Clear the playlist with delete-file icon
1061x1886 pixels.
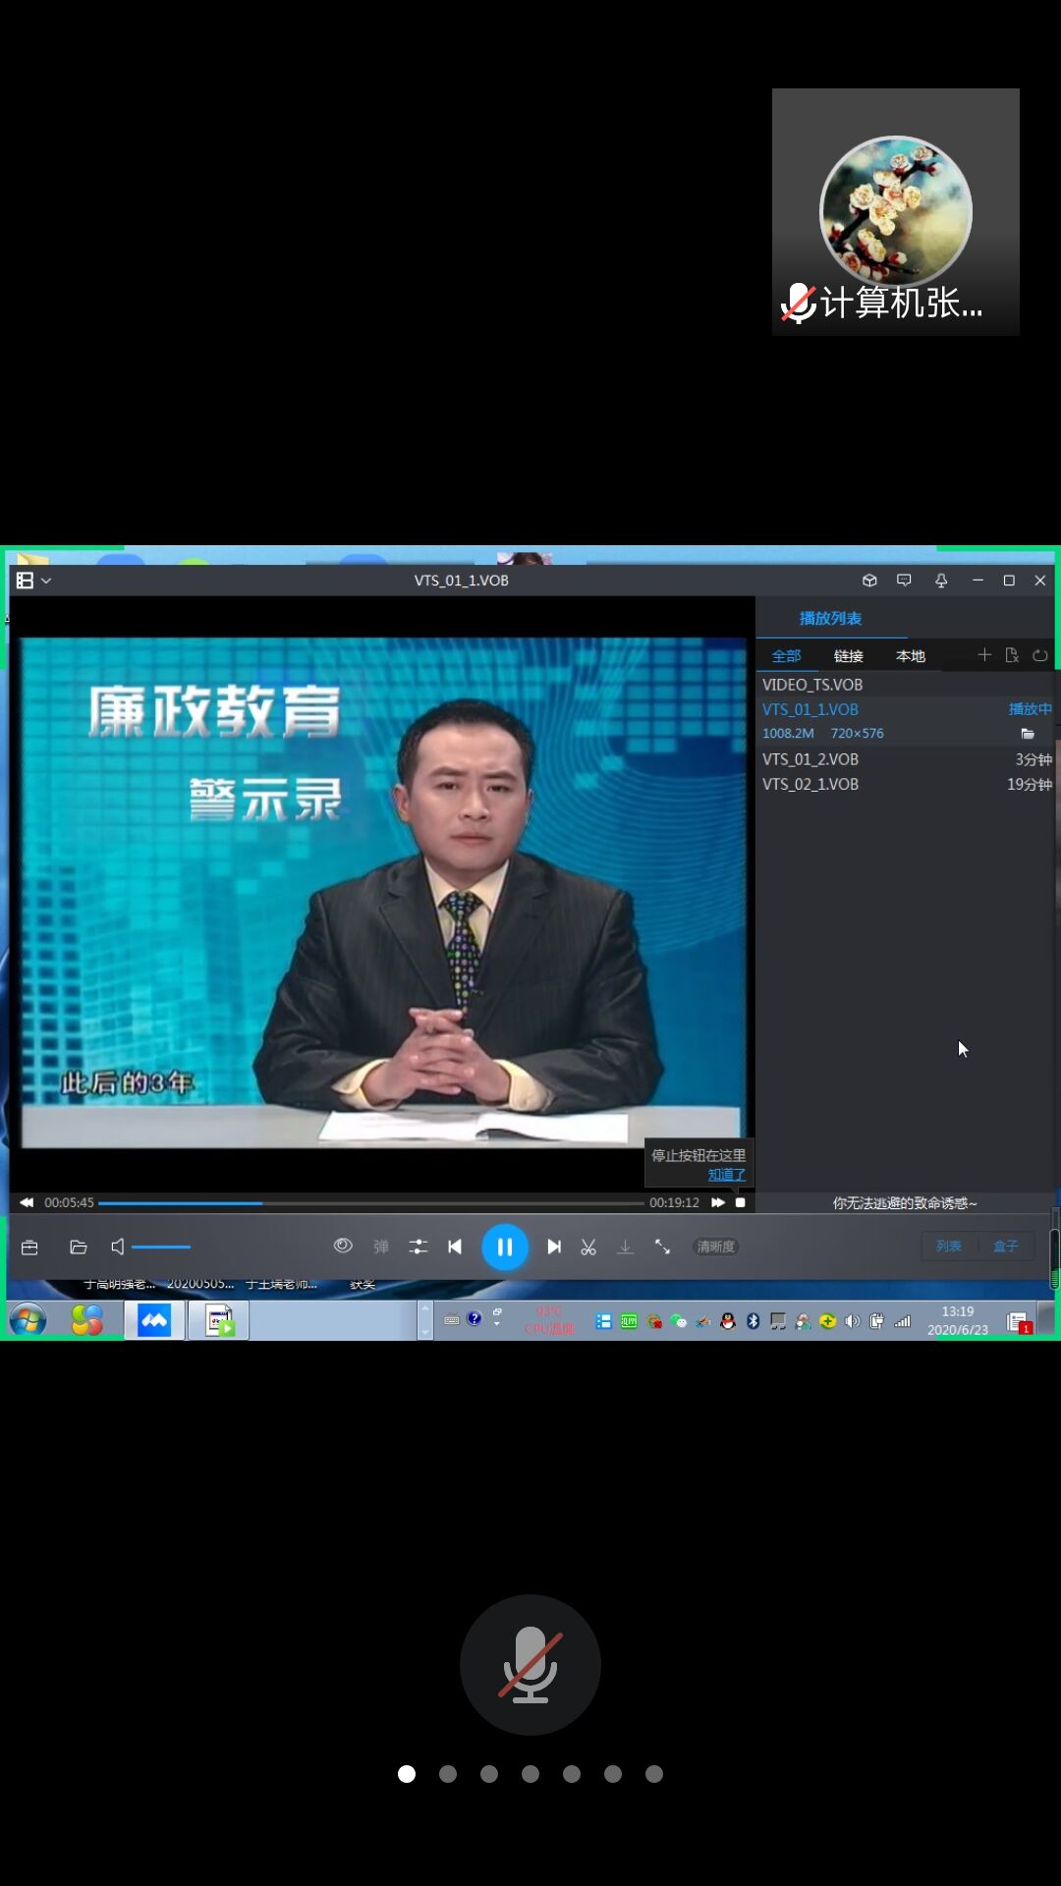pos(1012,655)
